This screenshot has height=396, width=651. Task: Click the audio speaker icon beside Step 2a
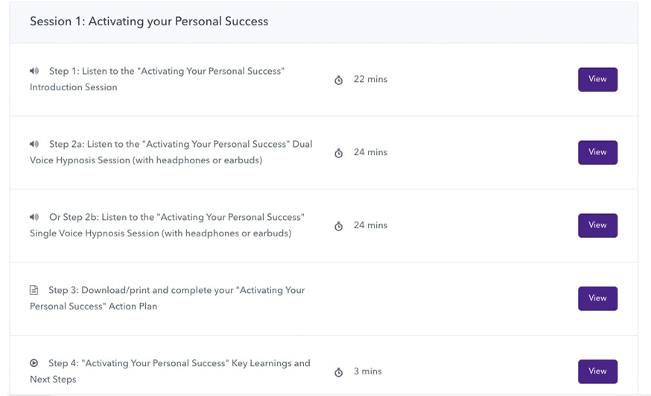click(34, 144)
